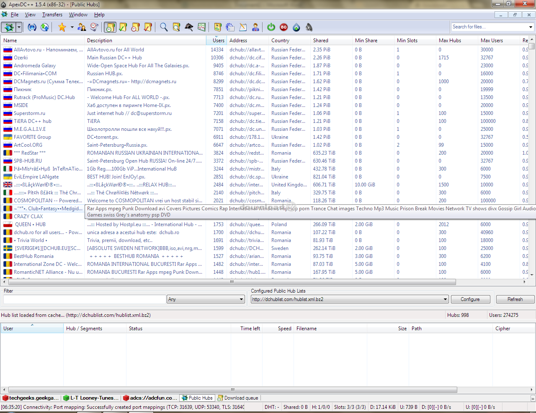Select the Superstorm.ru hub entry
Screen dimensions: 536x413
[264, 113]
